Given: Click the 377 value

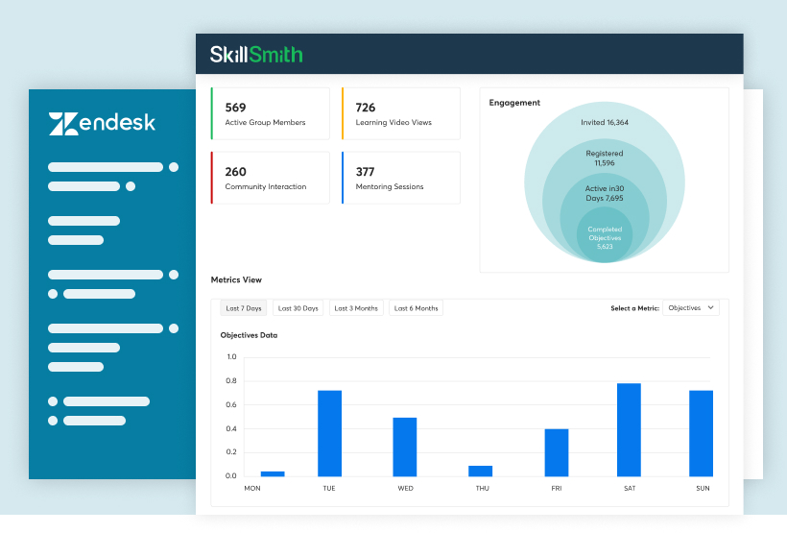Looking at the screenshot, I should coord(366,172).
